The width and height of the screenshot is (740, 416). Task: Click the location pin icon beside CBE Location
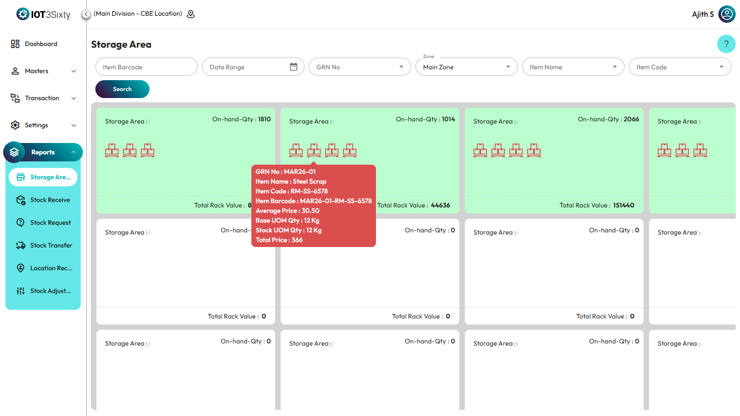191,14
